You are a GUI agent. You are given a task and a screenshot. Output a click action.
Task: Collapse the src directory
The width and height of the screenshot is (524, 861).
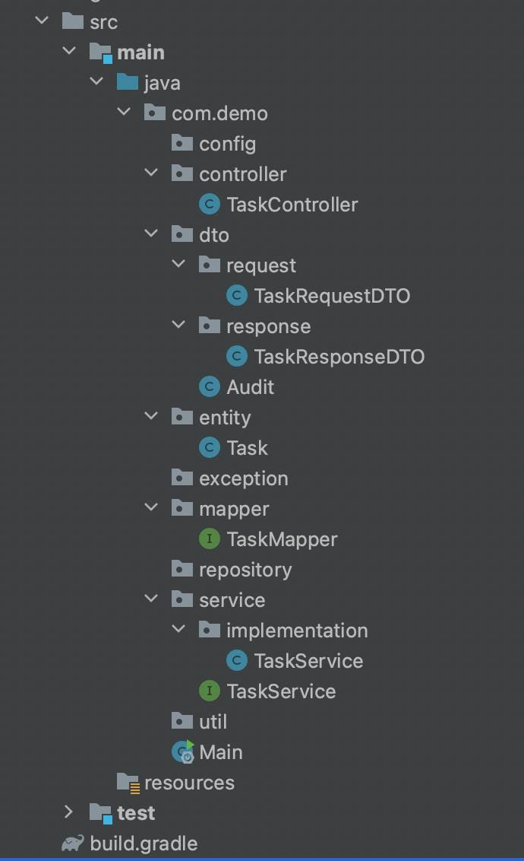point(41,21)
